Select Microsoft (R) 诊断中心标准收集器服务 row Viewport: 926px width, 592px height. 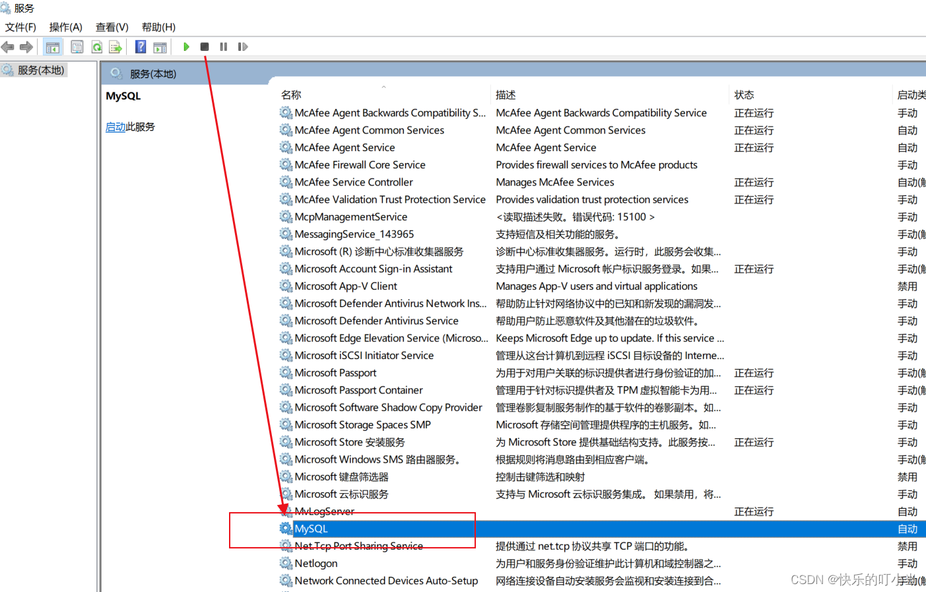tap(601, 251)
